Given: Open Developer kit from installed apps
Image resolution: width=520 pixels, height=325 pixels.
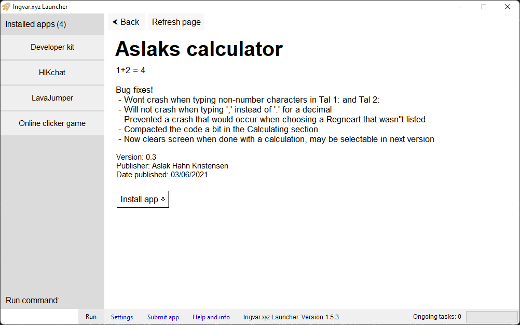Looking at the screenshot, I should click(x=52, y=47).
